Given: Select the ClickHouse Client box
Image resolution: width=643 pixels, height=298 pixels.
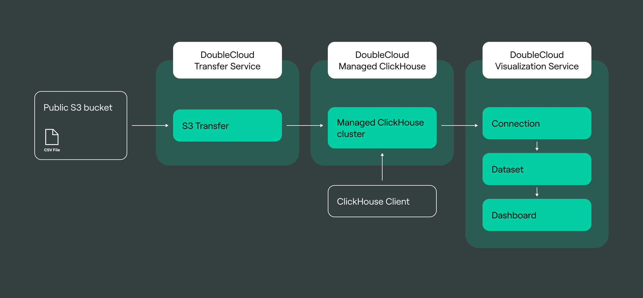Looking at the screenshot, I should (382, 201).
